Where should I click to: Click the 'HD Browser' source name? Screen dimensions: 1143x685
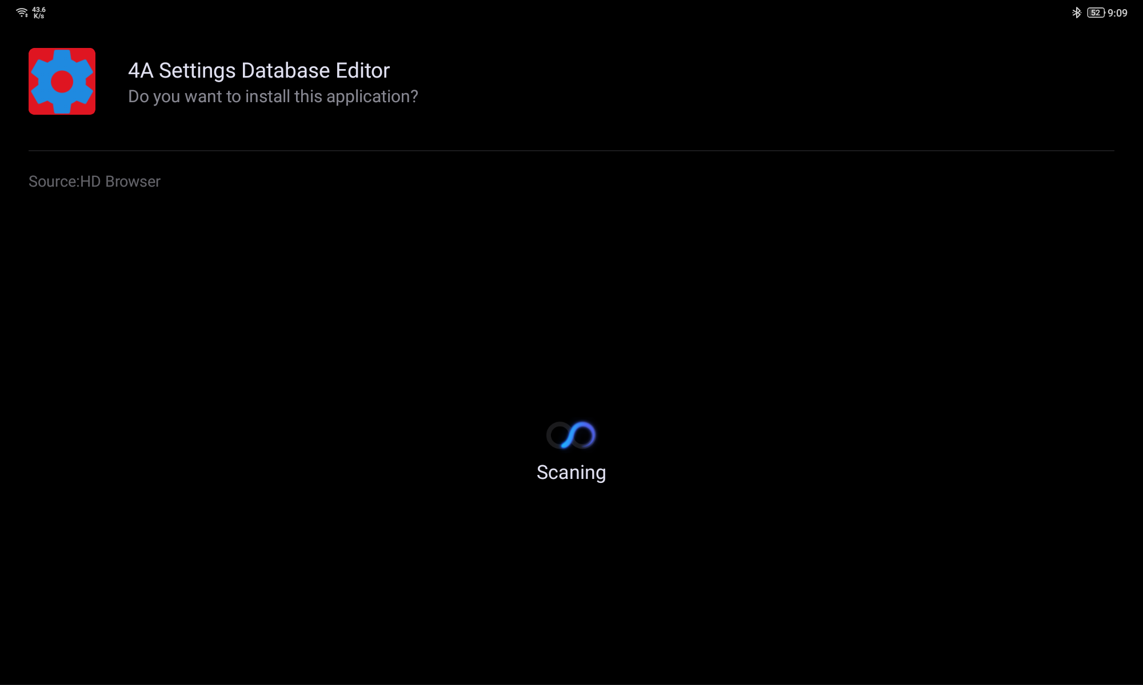tap(120, 182)
